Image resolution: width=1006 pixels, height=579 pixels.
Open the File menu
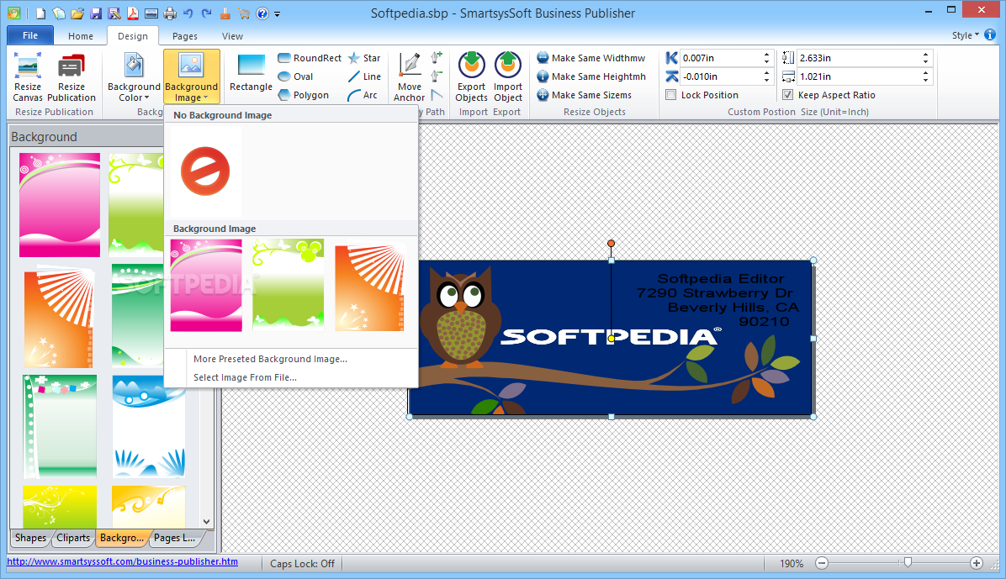[30, 35]
